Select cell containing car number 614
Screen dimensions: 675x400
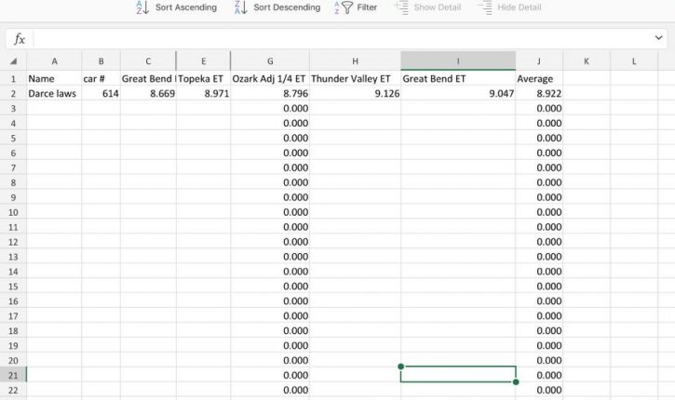click(x=101, y=94)
